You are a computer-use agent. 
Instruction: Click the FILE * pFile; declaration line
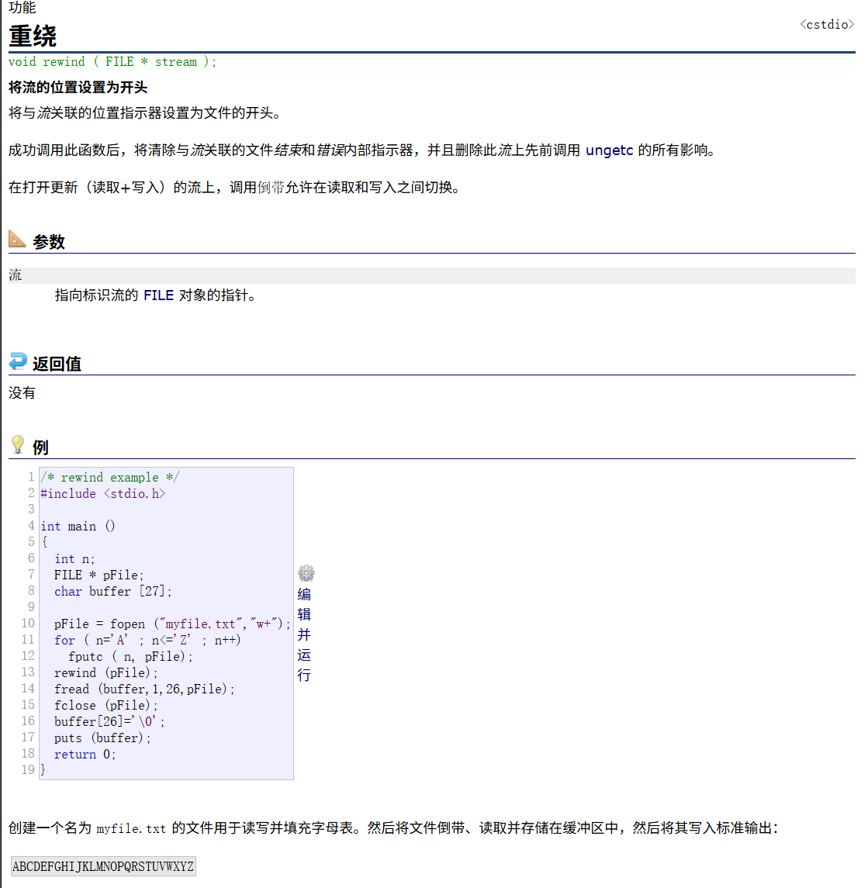tap(99, 575)
